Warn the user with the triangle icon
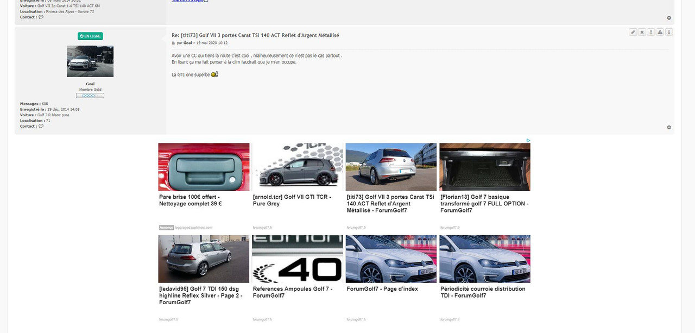Viewport: 695px width, 333px height. click(x=660, y=32)
